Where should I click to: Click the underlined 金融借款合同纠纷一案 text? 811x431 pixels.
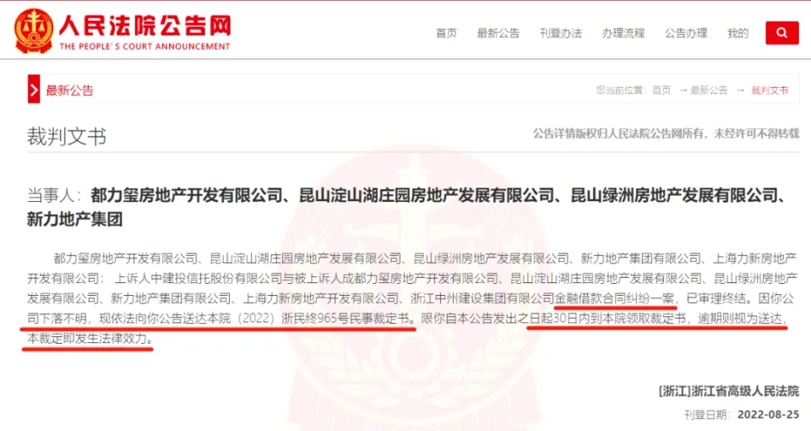(x=614, y=298)
